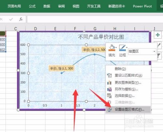Select column C header

click(x=16, y=29)
